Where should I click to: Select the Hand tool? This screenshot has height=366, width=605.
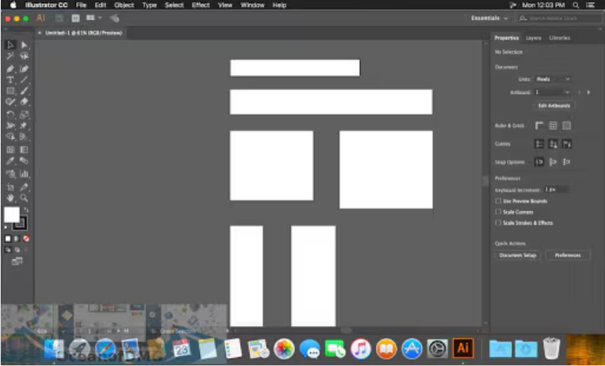pos(10,198)
